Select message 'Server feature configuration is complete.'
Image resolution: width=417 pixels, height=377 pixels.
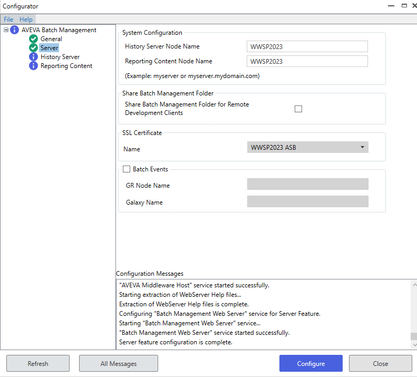coord(176,342)
